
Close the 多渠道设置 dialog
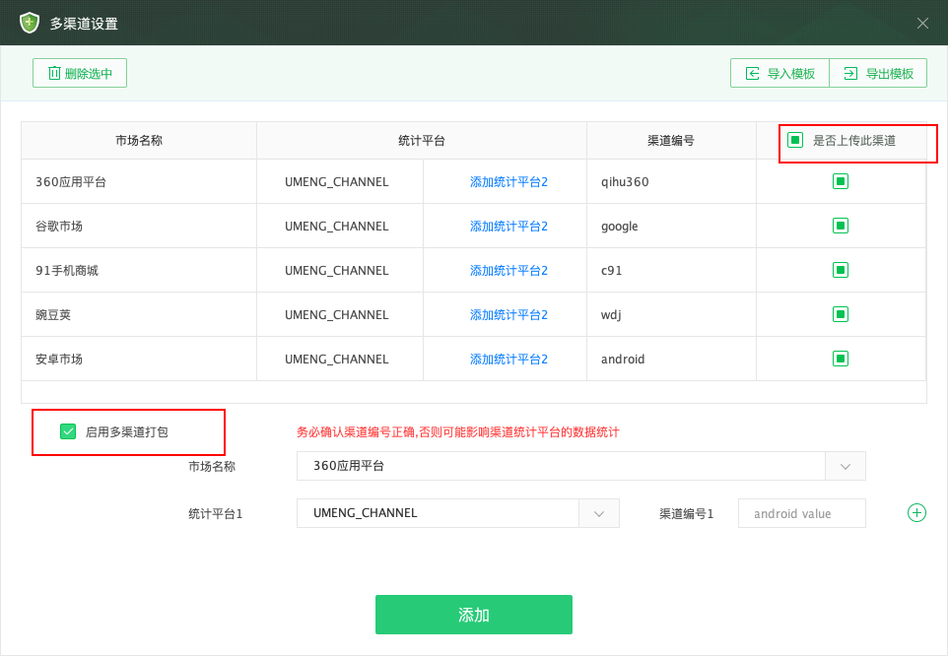pyautogui.click(x=922, y=23)
